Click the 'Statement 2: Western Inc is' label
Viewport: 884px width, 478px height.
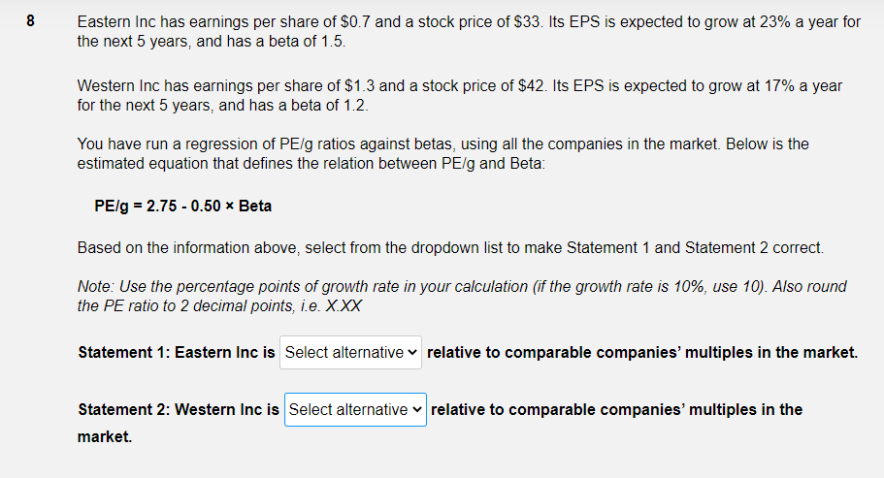click(179, 410)
